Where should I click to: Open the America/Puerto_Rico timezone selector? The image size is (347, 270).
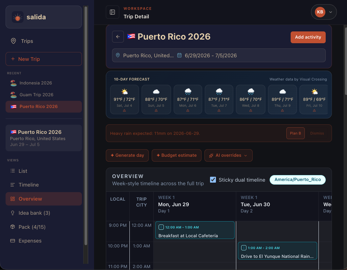[298, 180]
